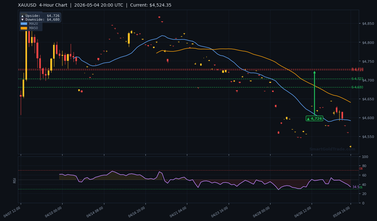The width and height of the screenshot is (377, 221).
Task: Click the RSI 20 scale label
Action: click(x=364, y=194)
